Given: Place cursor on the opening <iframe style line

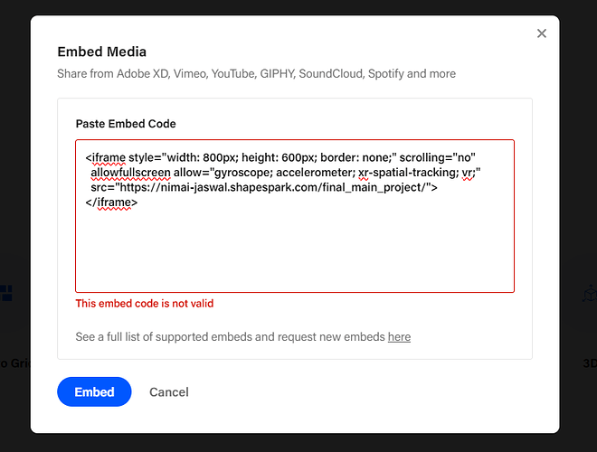Looking at the screenshot, I should [280, 157].
